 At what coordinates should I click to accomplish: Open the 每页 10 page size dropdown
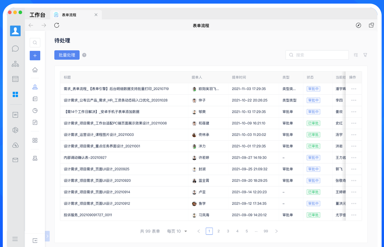pyautogui.click(x=177, y=231)
